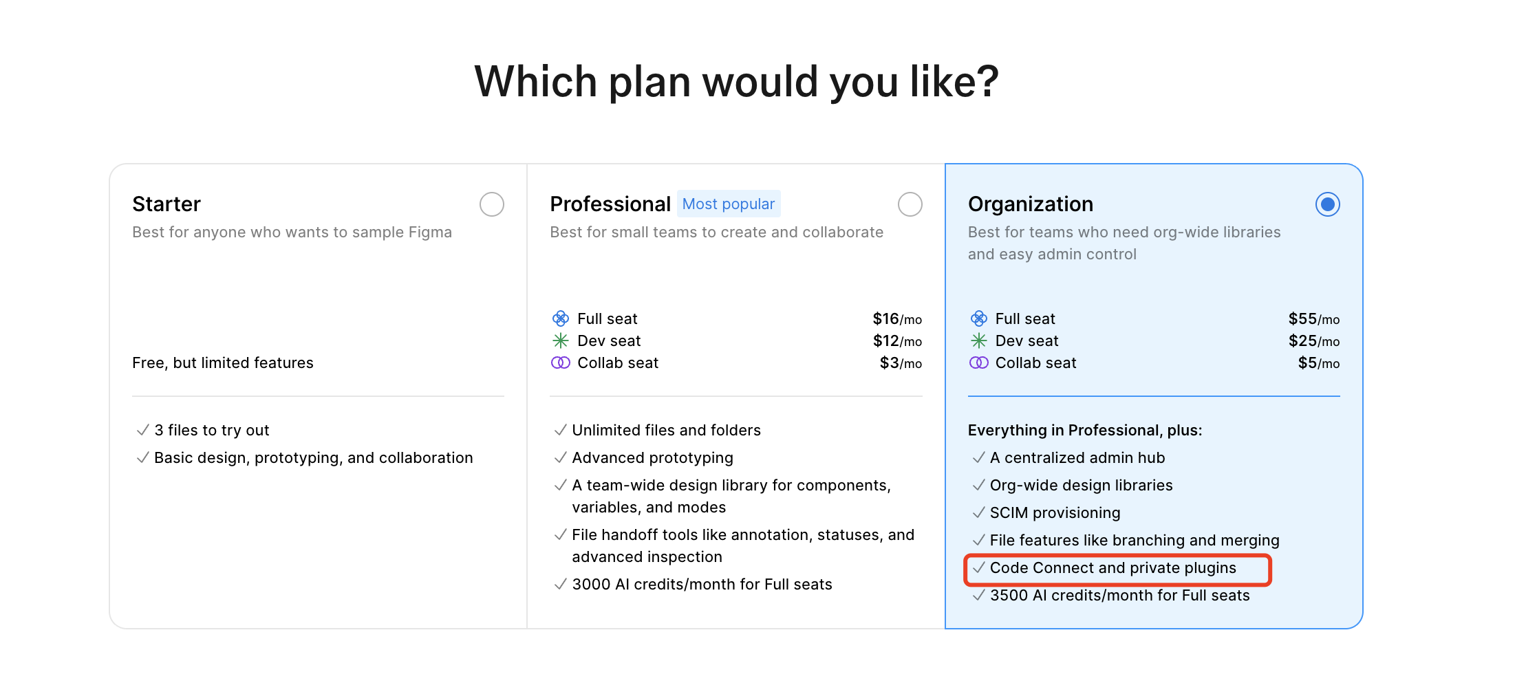Click the Dev seat icon under Organization
Viewport: 1515px width, 681px height.
coord(978,340)
